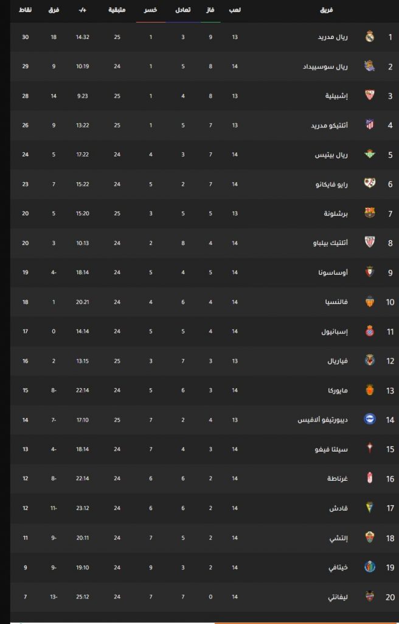Image resolution: width=399 pixels, height=624 pixels.
Task: Open the Getafe club crest icon
Action: pos(370,567)
